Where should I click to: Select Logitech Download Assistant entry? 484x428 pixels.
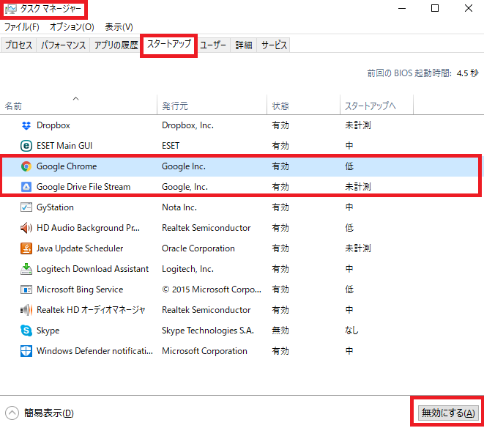(x=92, y=269)
